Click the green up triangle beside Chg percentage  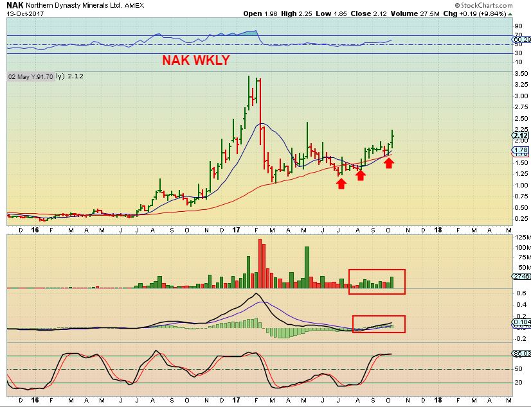[510, 14]
